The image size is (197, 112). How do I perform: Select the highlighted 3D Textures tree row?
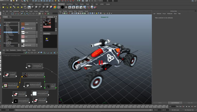coord(11,32)
